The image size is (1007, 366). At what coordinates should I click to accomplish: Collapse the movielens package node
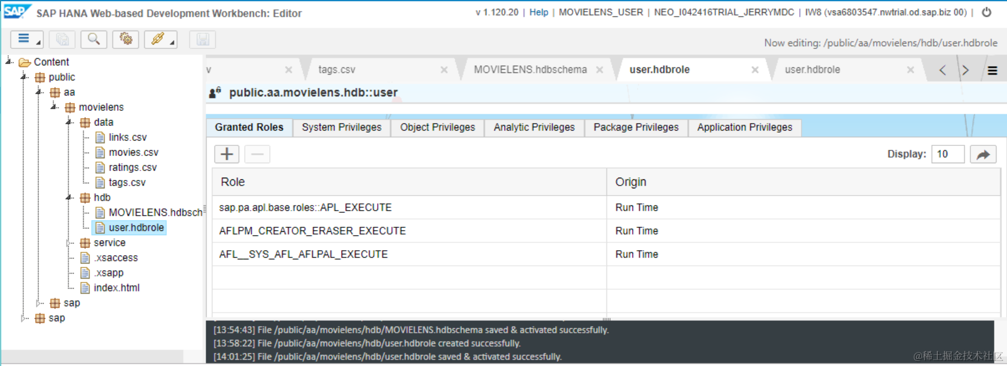[54, 107]
